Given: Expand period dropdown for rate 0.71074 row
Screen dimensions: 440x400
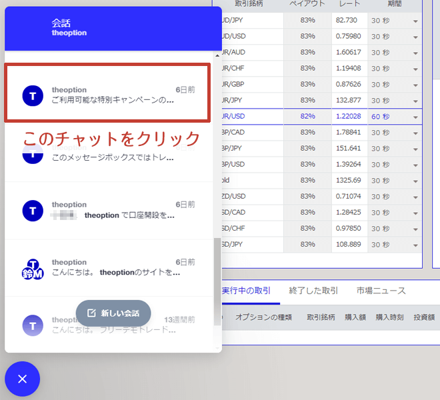Looking at the screenshot, I should 415,197.
